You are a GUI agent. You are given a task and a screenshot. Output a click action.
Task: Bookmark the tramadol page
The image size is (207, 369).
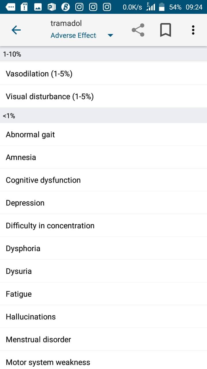(x=165, y=30)
